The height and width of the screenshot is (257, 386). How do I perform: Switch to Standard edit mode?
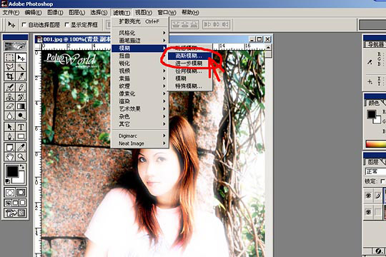[x=10, y=192]
